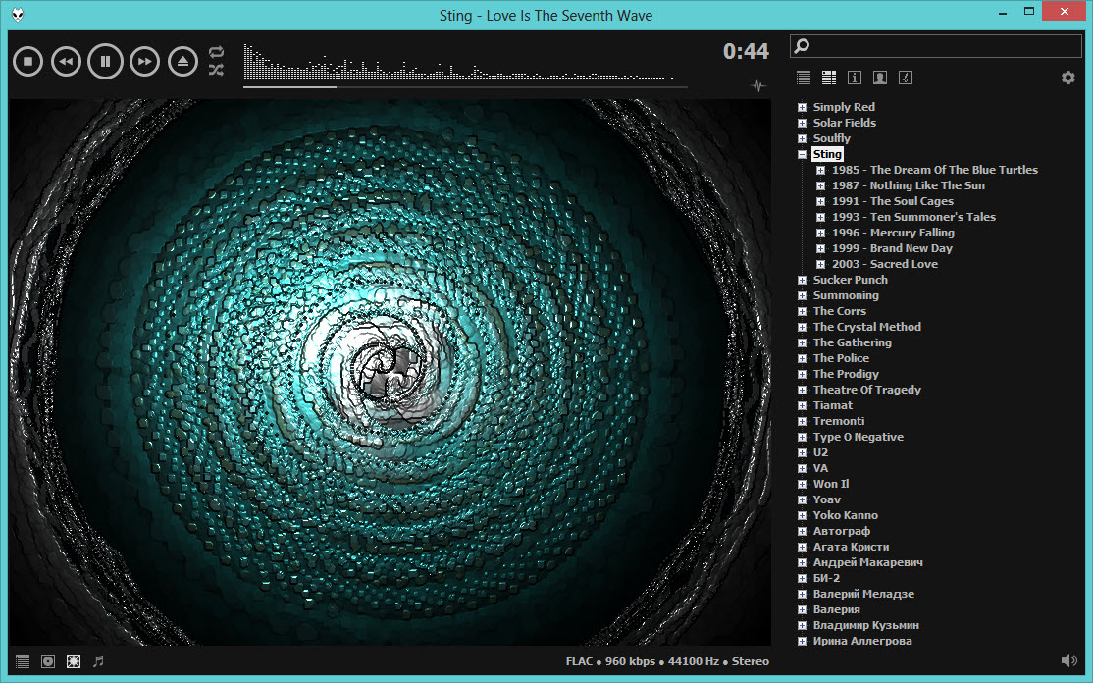
Task: Switch to the media library tab
Action: (x=829, y=78)
